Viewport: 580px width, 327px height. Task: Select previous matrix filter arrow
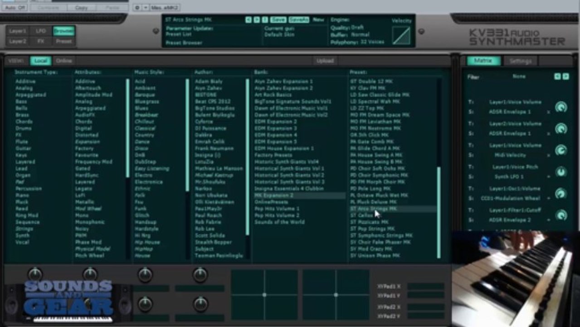[557, 76]
